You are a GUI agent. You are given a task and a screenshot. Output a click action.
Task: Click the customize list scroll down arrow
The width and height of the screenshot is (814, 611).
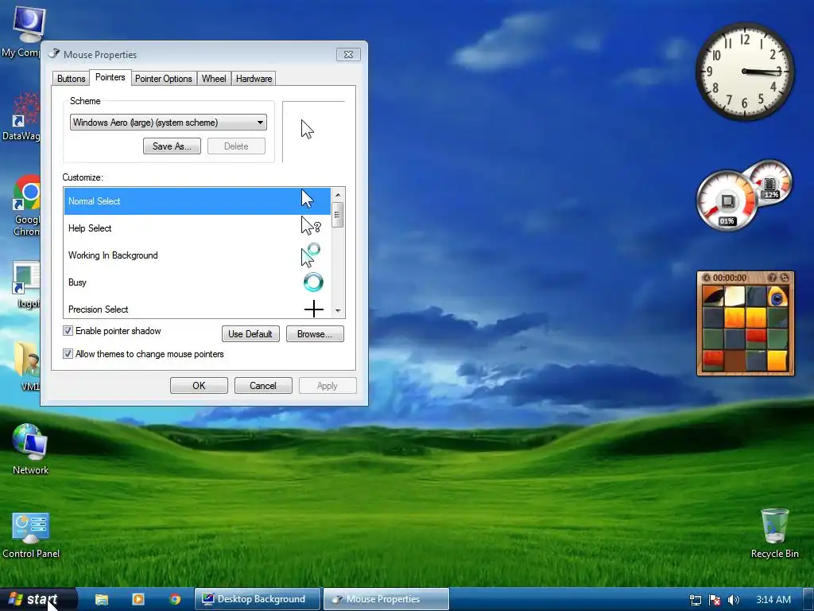point(338,311)
